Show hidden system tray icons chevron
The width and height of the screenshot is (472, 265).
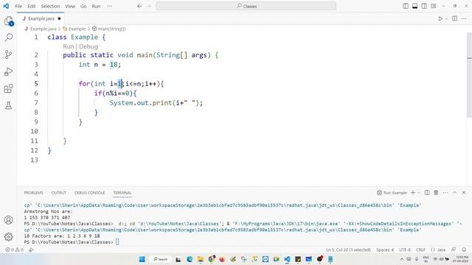pos(401,259)
